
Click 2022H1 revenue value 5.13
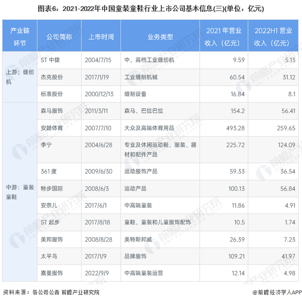click(x=290, y=60)
